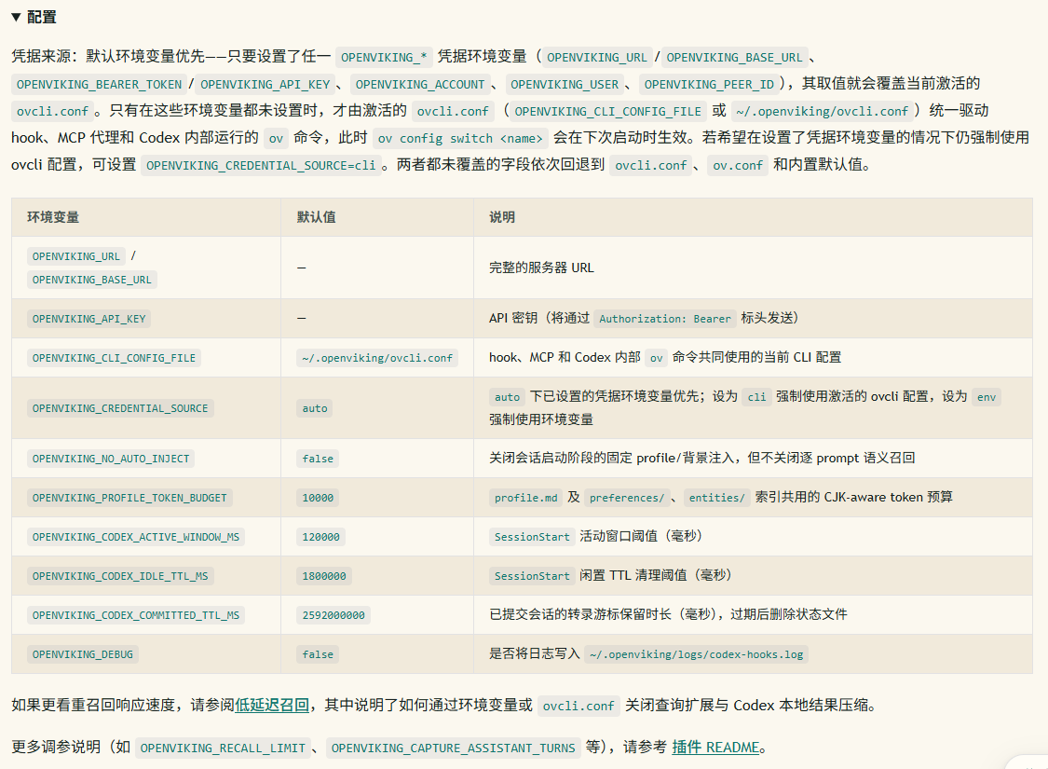This screenshot has width=1048, height=769.
Task: Click the cli code snippet in the description column
Action: click(x=756, y=396)
